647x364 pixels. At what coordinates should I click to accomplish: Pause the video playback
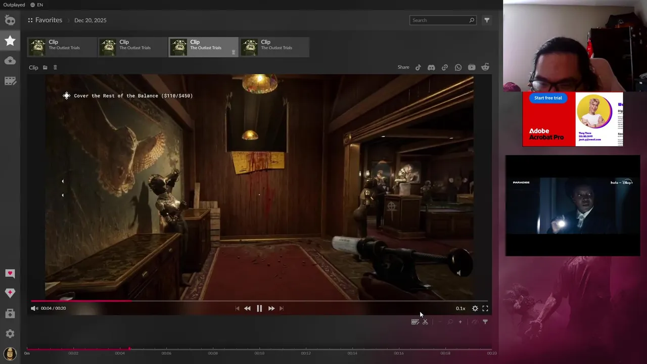pyautogui.click(x=259, y=308)
